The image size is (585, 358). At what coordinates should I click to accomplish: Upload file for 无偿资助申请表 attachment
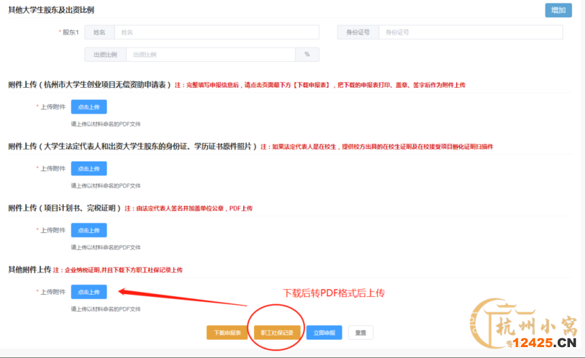89,107
